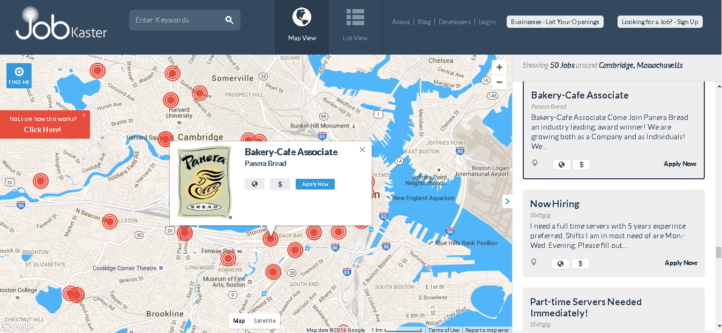Click the Find Me location button

coord(19,75)
